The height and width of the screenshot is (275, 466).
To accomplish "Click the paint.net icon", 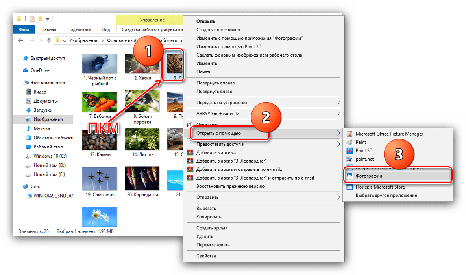I will pos(349,159).
